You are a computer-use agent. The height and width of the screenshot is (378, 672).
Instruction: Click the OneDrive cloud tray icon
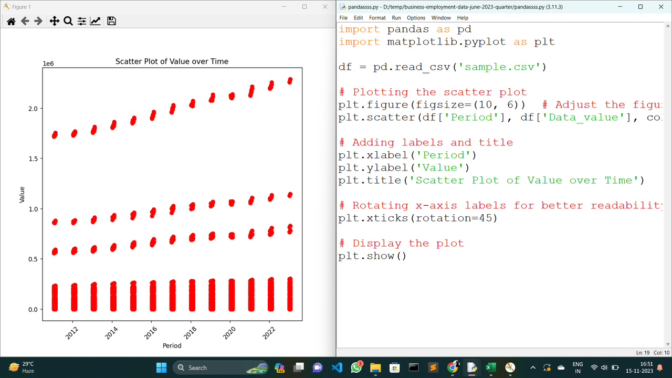(x=561, y=367)
